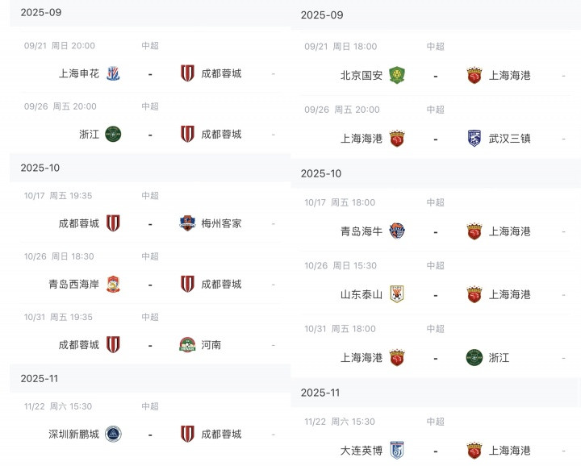This screenshot has width=581, height=470.
Task: Click the 武汉三镇 team name
Action: coord(510,139)
